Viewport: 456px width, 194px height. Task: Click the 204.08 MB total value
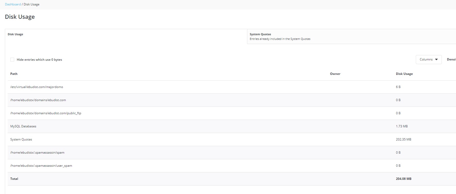pyautogui.click(x=403, y=179)
